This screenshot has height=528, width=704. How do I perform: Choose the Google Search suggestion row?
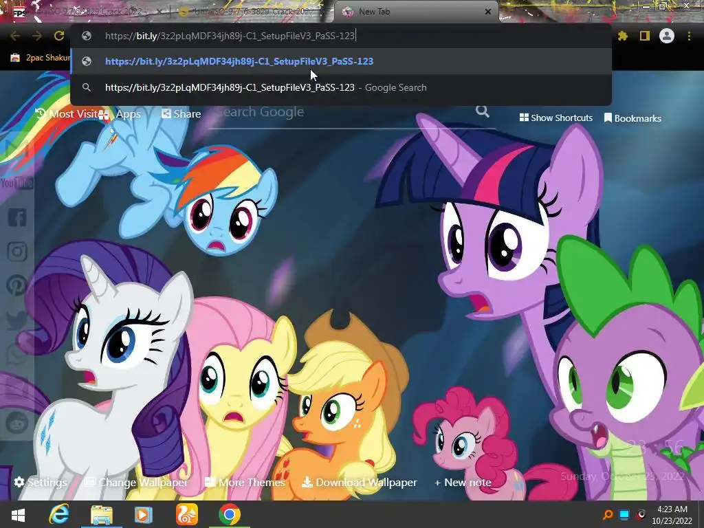(341, 87)
